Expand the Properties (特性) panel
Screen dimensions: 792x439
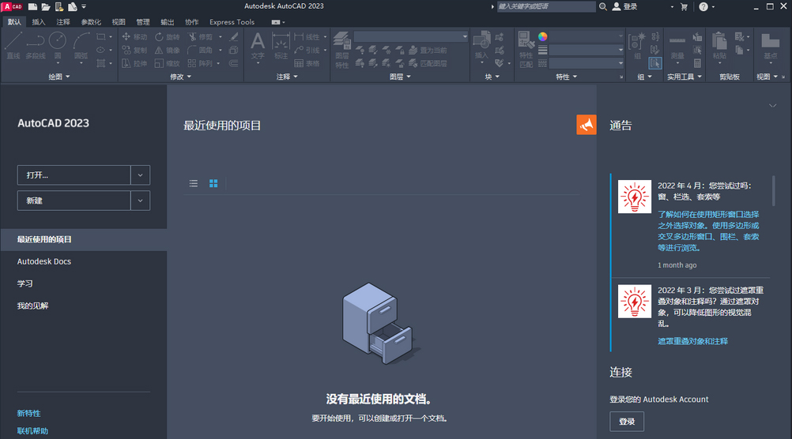tap(566, 77)
